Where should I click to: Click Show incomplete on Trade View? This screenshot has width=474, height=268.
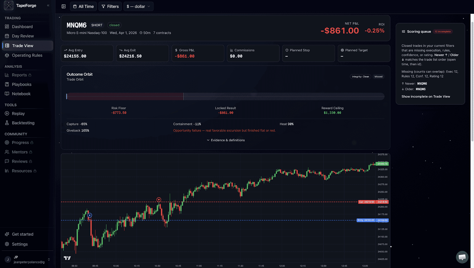pyautogui.click(x=426, y=96)
